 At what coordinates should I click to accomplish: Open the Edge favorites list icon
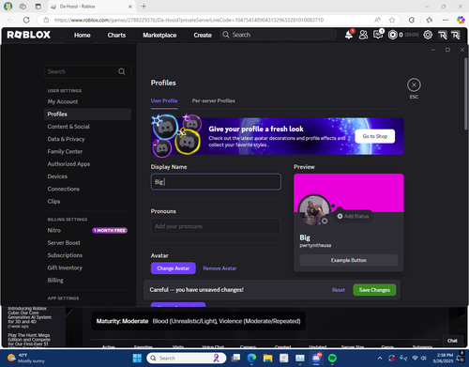pyautogui.click(x=430, y=20)
